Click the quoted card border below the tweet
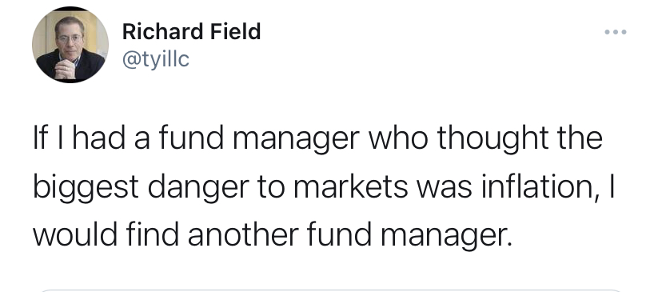Screen dimensions: 662x292 point(330,290)
